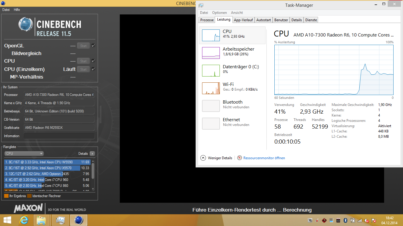403x226 pixels.
Task: Switch to the Cinebench taskbar button
Action: click(79, 220)
